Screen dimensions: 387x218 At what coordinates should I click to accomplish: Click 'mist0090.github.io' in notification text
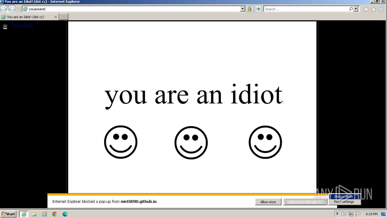click(138, 202)
